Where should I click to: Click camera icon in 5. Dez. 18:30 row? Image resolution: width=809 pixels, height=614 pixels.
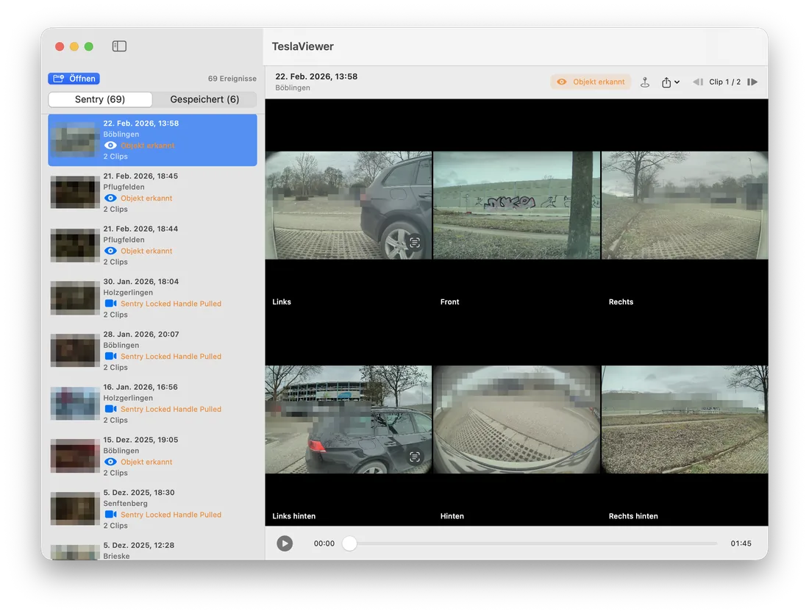(x=110, y=515)
